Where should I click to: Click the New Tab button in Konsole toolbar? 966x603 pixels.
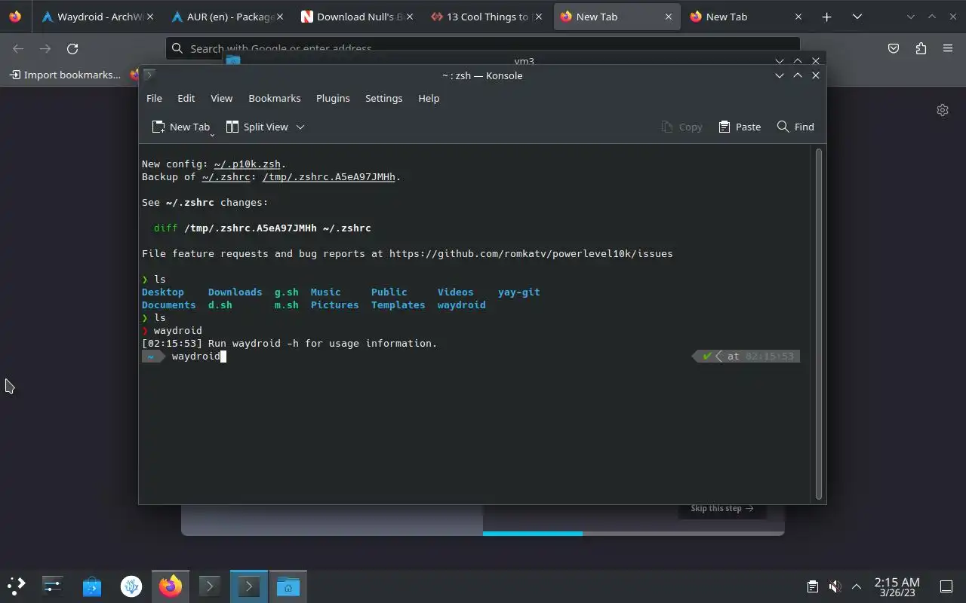coord(180,127)
